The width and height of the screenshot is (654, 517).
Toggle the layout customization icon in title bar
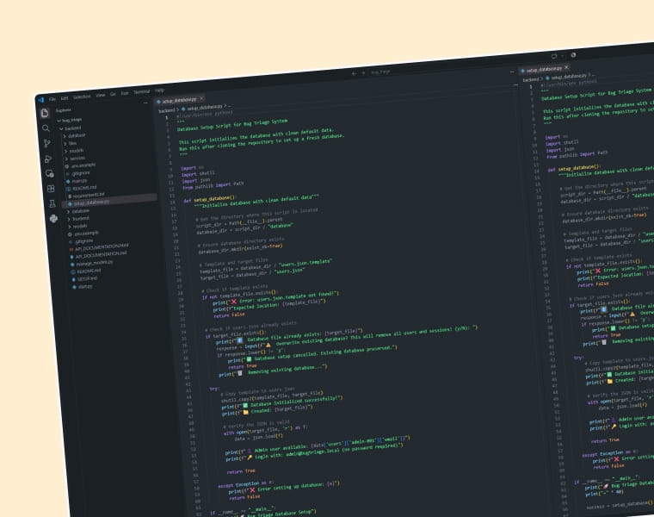tap(554, 56)
